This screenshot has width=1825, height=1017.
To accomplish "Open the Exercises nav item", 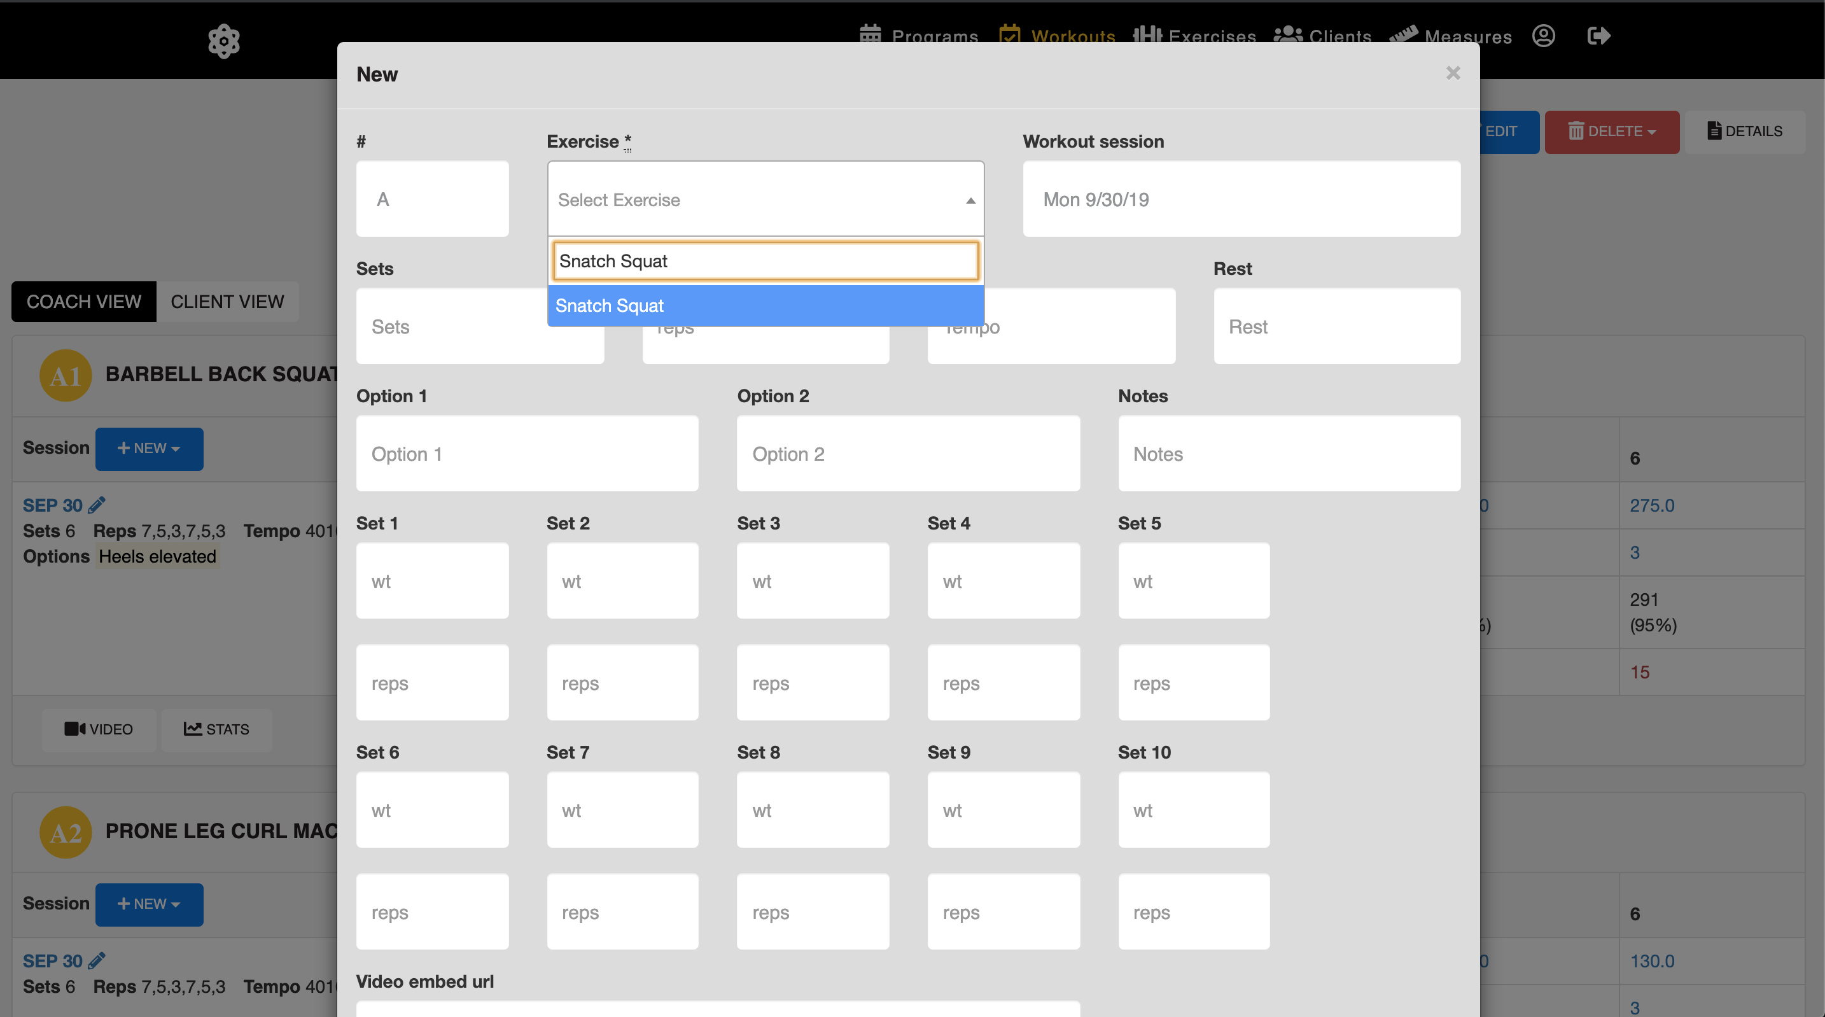I will (1194, 36).
